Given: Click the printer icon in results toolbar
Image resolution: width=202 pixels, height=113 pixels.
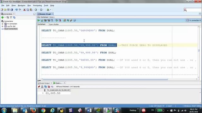Looking at the screenshot, I should pyautogui.click(x=42, y=87).
